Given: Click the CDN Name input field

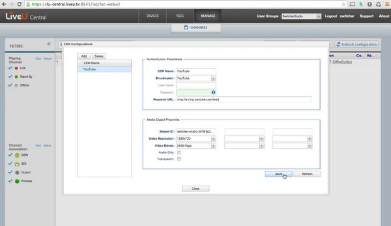Looking at the screenshot, I should point(196,71).
